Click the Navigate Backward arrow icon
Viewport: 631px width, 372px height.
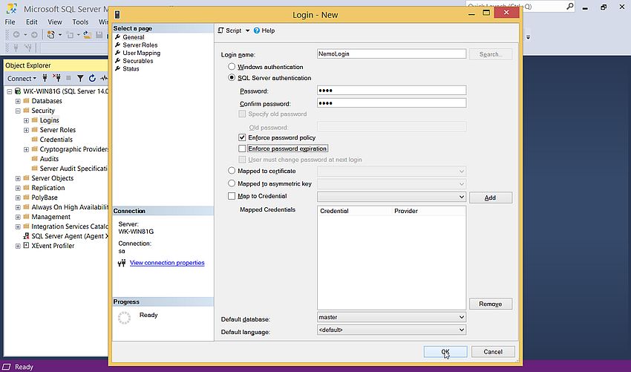[16, 35]
